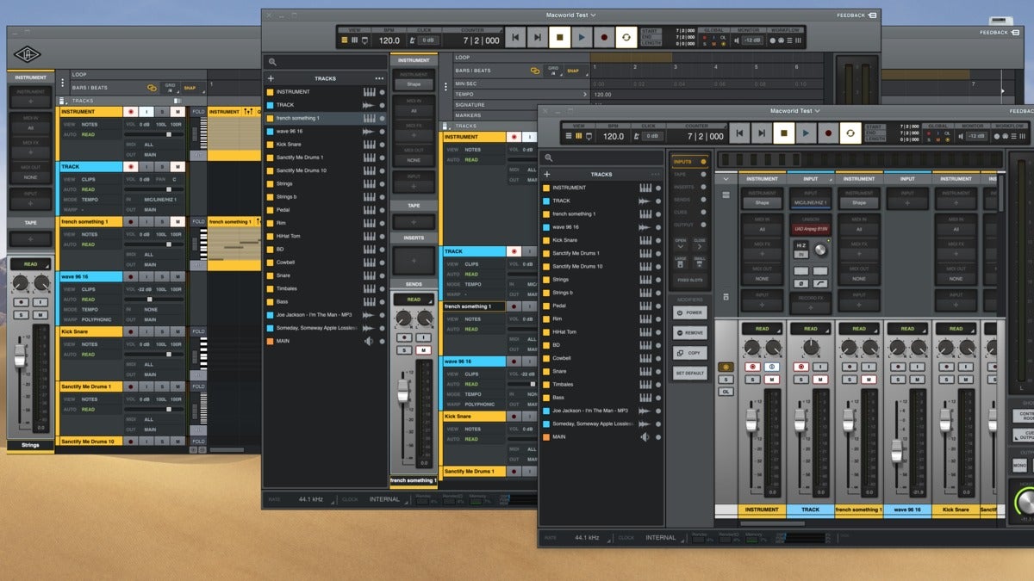
Task: Click search magnifier in front window
Action: (x=548, y=158)
